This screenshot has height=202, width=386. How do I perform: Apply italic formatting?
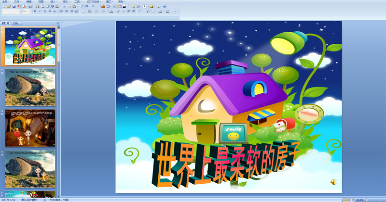(40, 11)
